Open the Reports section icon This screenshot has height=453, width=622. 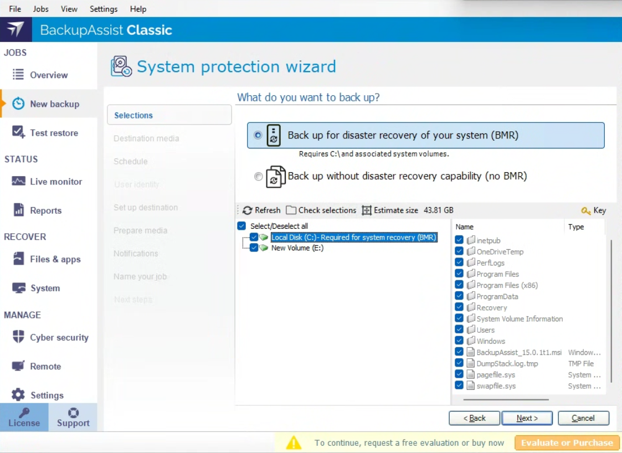[18, 210]
